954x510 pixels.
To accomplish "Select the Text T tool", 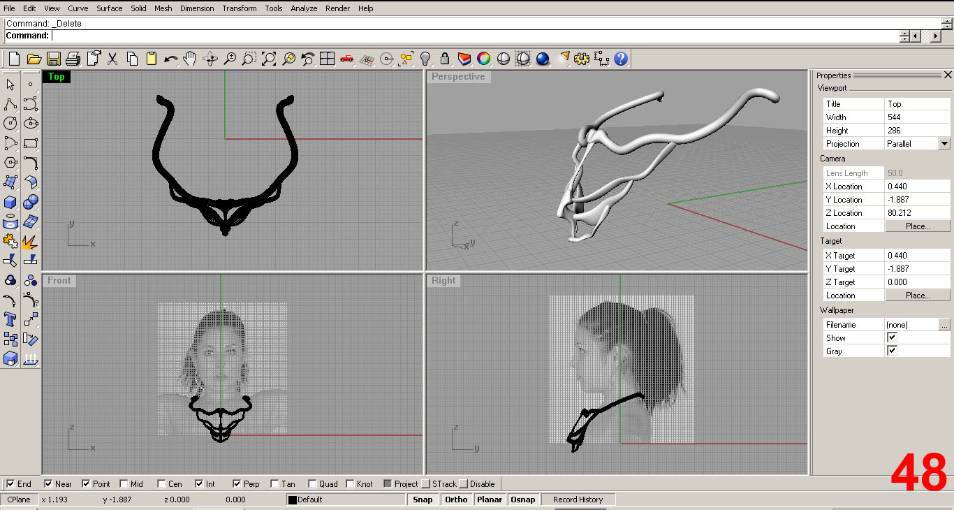I will tap(10, 319).
